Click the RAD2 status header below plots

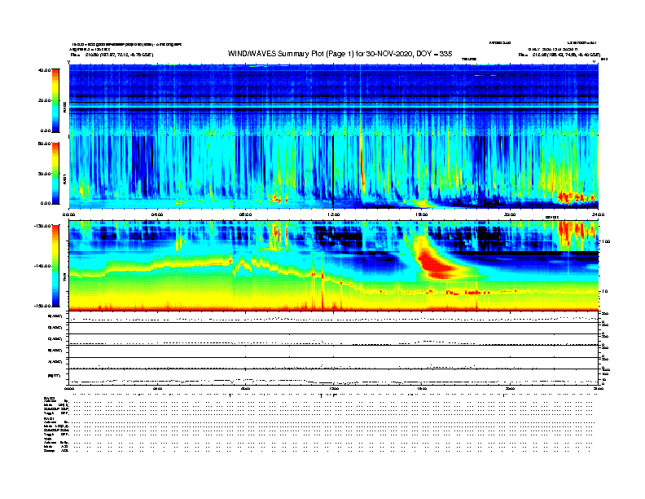click(x=49, y=399)
